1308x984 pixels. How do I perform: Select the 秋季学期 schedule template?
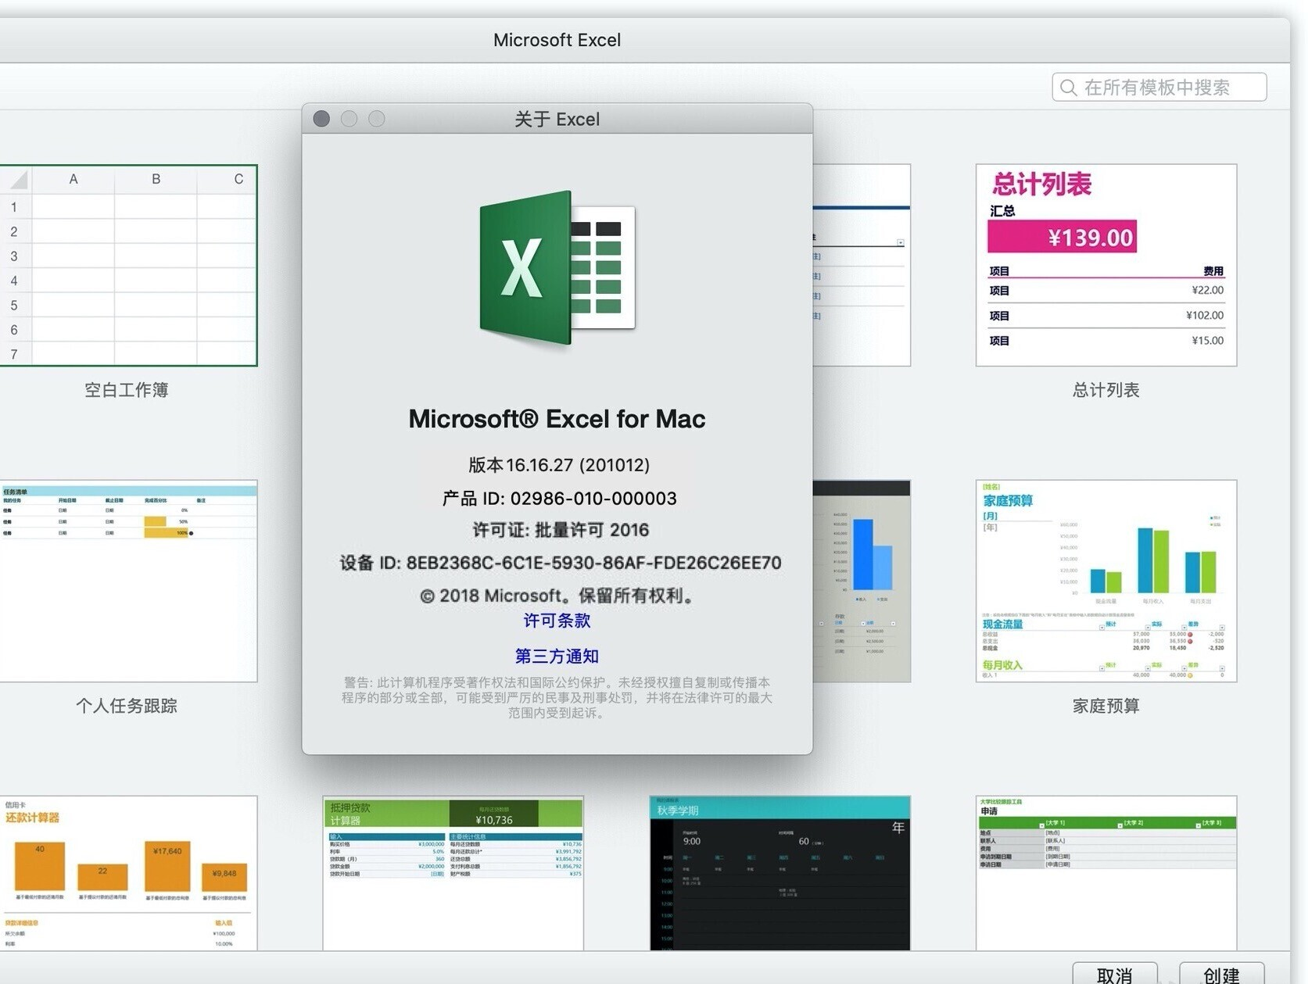click(780, 873)
